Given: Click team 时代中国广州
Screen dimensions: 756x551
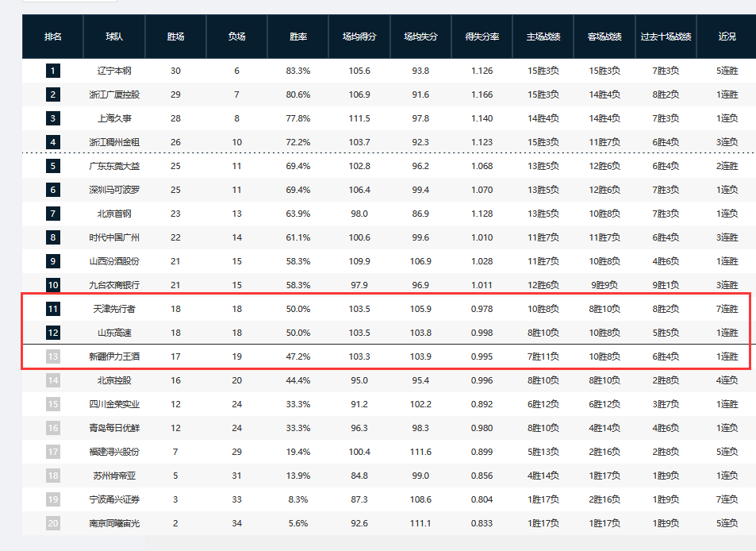Looking at the screenshot, I should point(114,237).
